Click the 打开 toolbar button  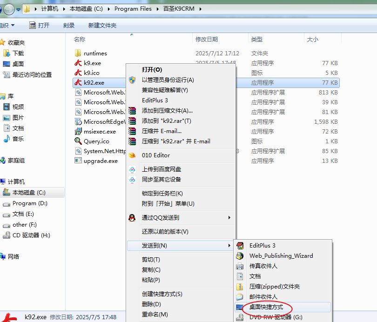pyautogui.click(x=40, y=25)
